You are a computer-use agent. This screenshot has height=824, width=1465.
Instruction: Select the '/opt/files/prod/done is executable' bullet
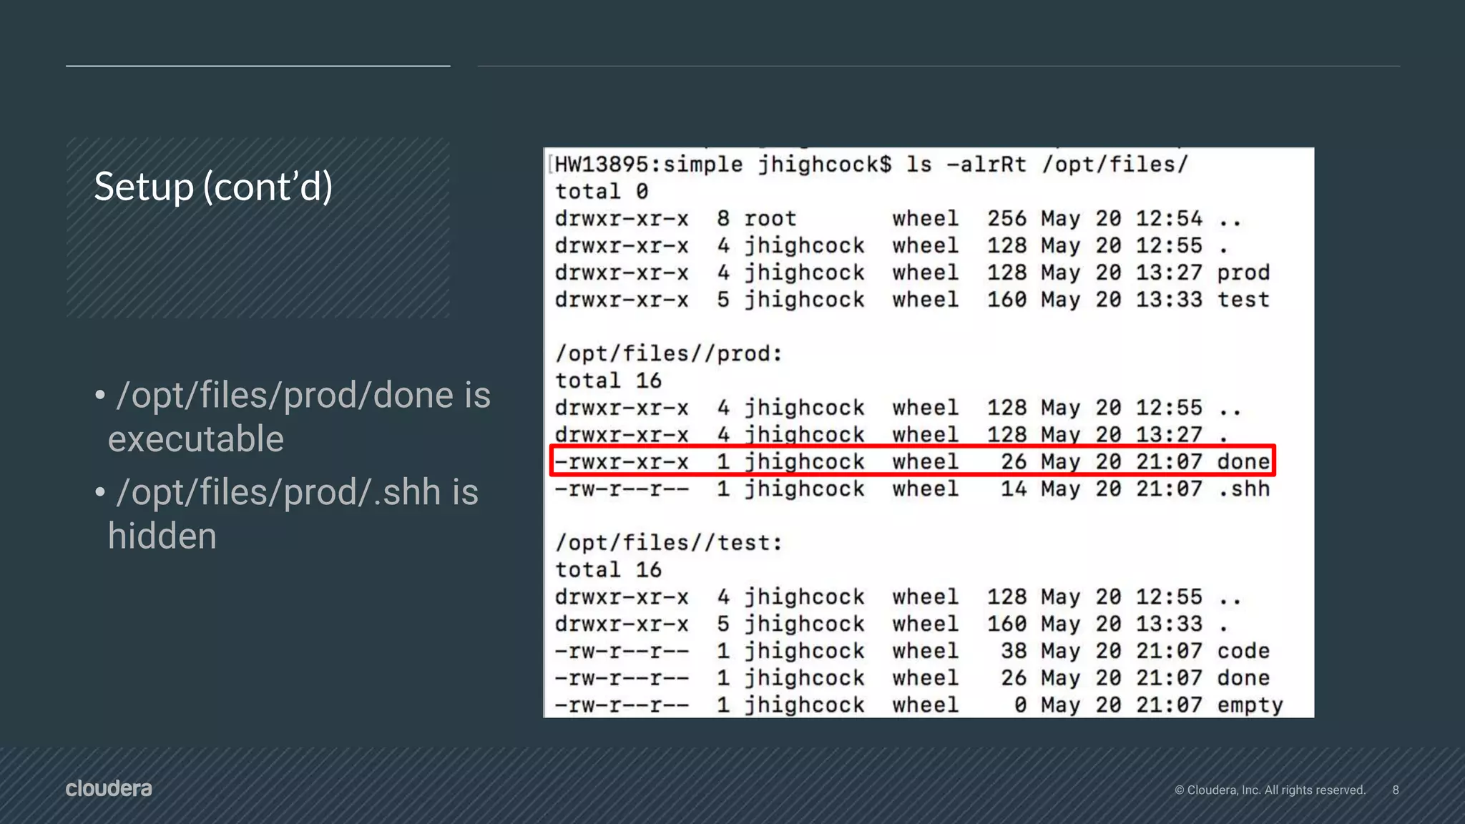tap(293, 416)
